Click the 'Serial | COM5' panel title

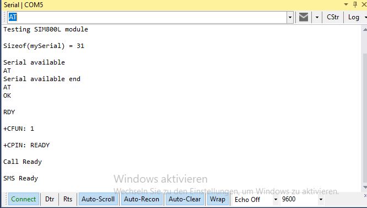coord(23,4)
